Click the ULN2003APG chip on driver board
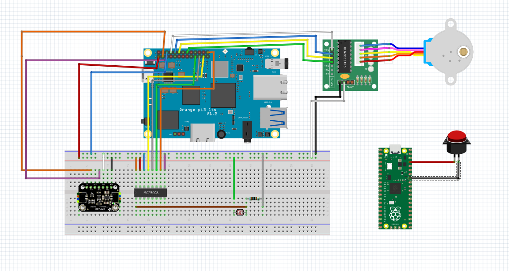Image resolution: width=509 pixels, height=271 pixels. 345,57
